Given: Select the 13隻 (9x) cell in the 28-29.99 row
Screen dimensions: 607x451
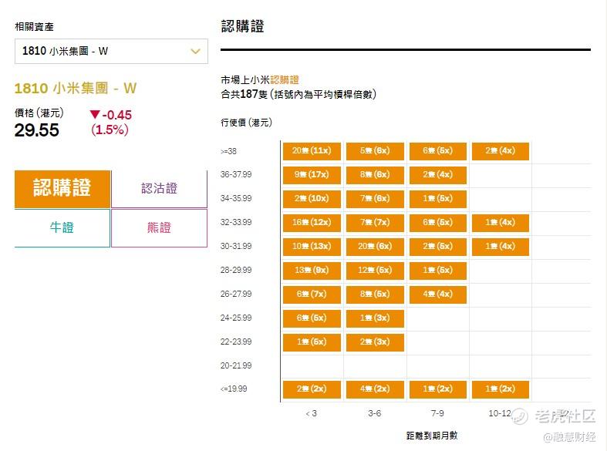Looking at the screenshot, I should click(x=312, y=271).
